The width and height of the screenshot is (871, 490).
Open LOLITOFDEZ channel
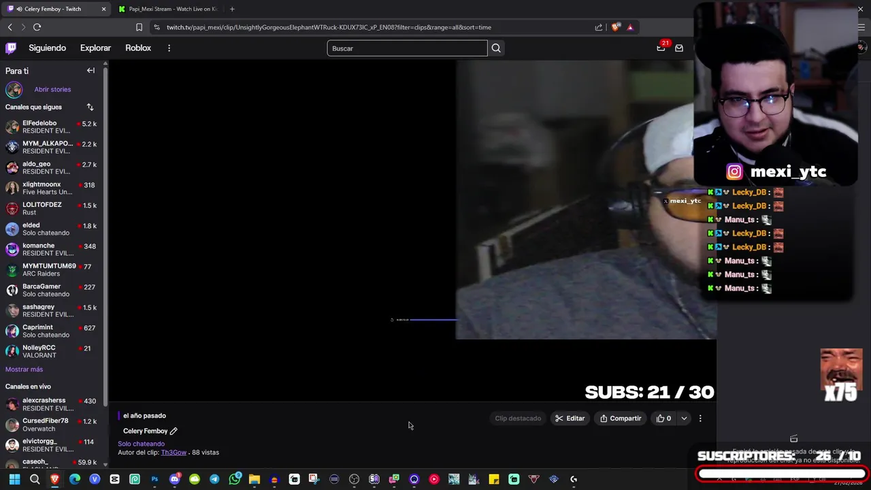[x=52, y=208]
